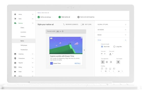Screen dimensions: 142x95
Task: Select the third padding icon
Action: point(110,69)
